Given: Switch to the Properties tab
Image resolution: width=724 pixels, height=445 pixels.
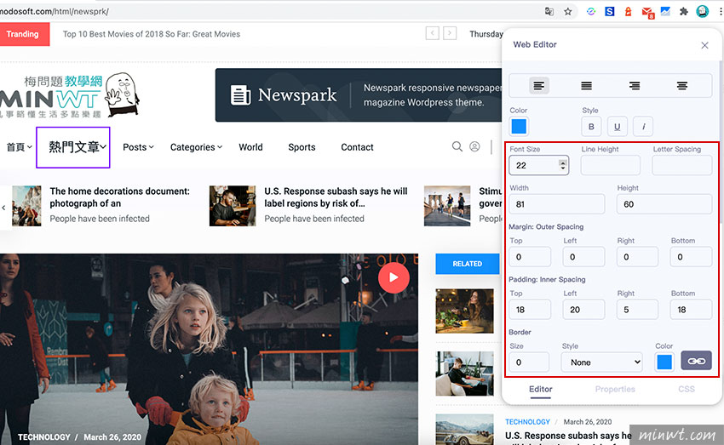Looking at the screenshot, I should [x=615, y=389].
